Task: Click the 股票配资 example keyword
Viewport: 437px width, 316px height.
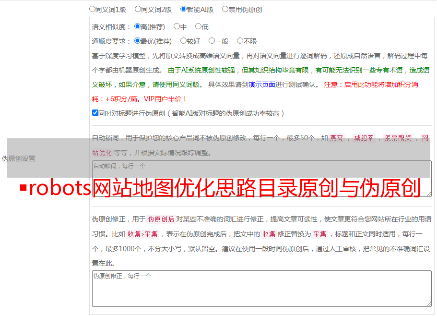Action: 398,138
